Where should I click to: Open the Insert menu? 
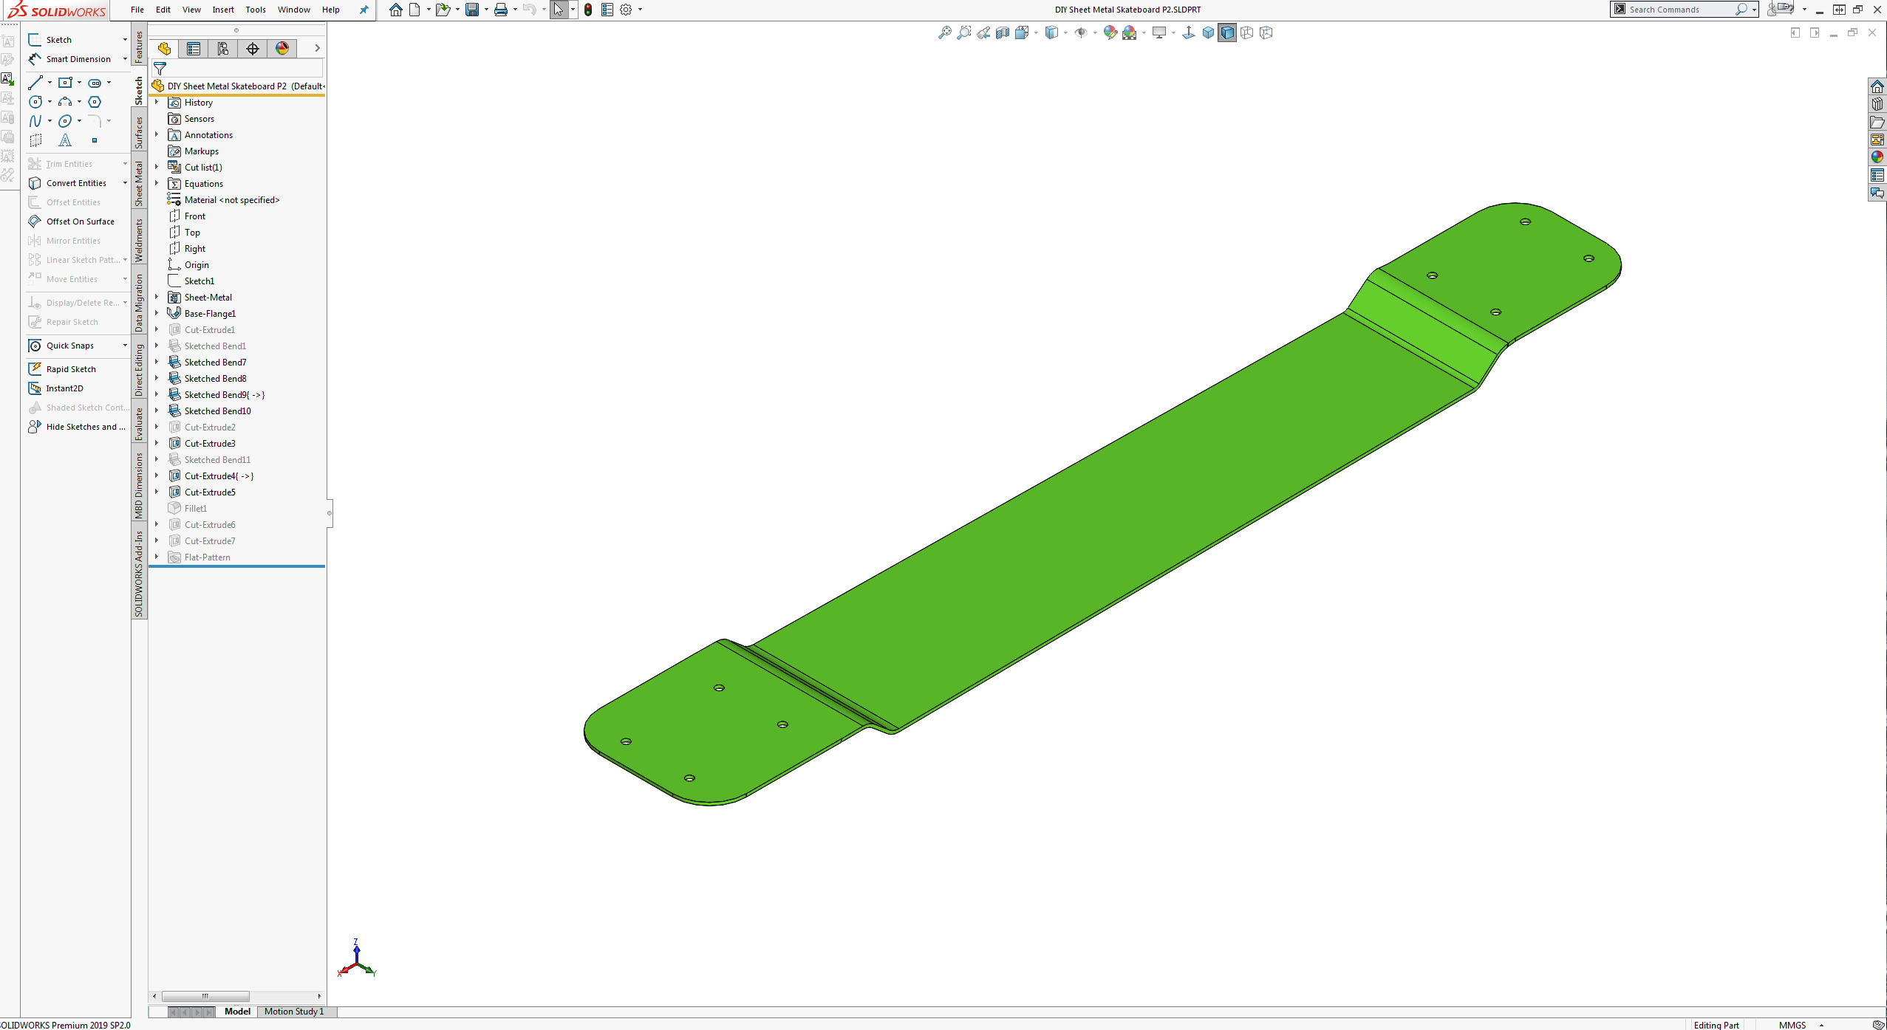point(223,10)
